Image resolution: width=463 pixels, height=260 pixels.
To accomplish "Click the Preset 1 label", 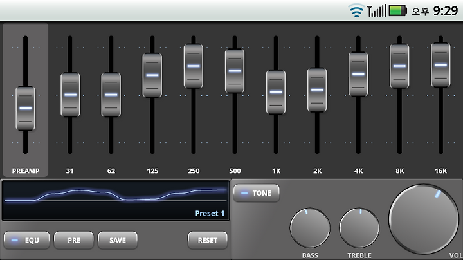I will point(210,213).
